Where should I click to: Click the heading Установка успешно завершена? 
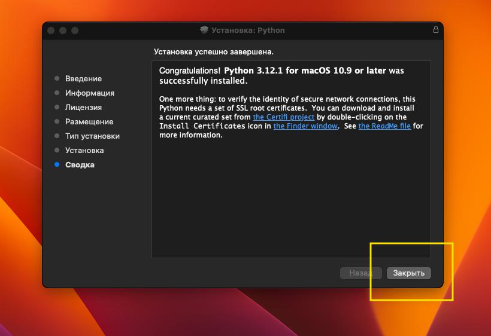214,51
